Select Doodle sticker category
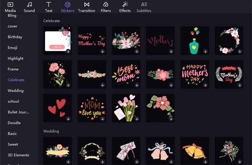Viewport: 252px width, 165px height. [x=14, y=123]
